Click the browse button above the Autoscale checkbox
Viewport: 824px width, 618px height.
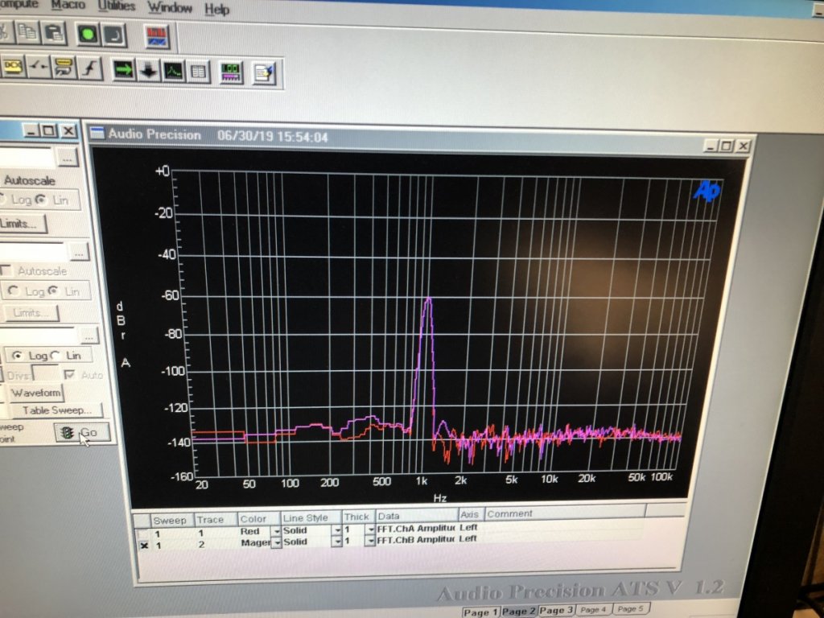(x=79, y=253)
